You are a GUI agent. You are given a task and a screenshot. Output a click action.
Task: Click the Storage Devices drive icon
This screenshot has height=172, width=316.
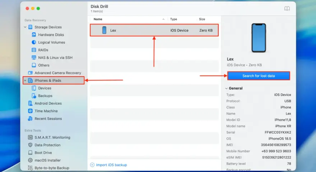coord(30,27)
